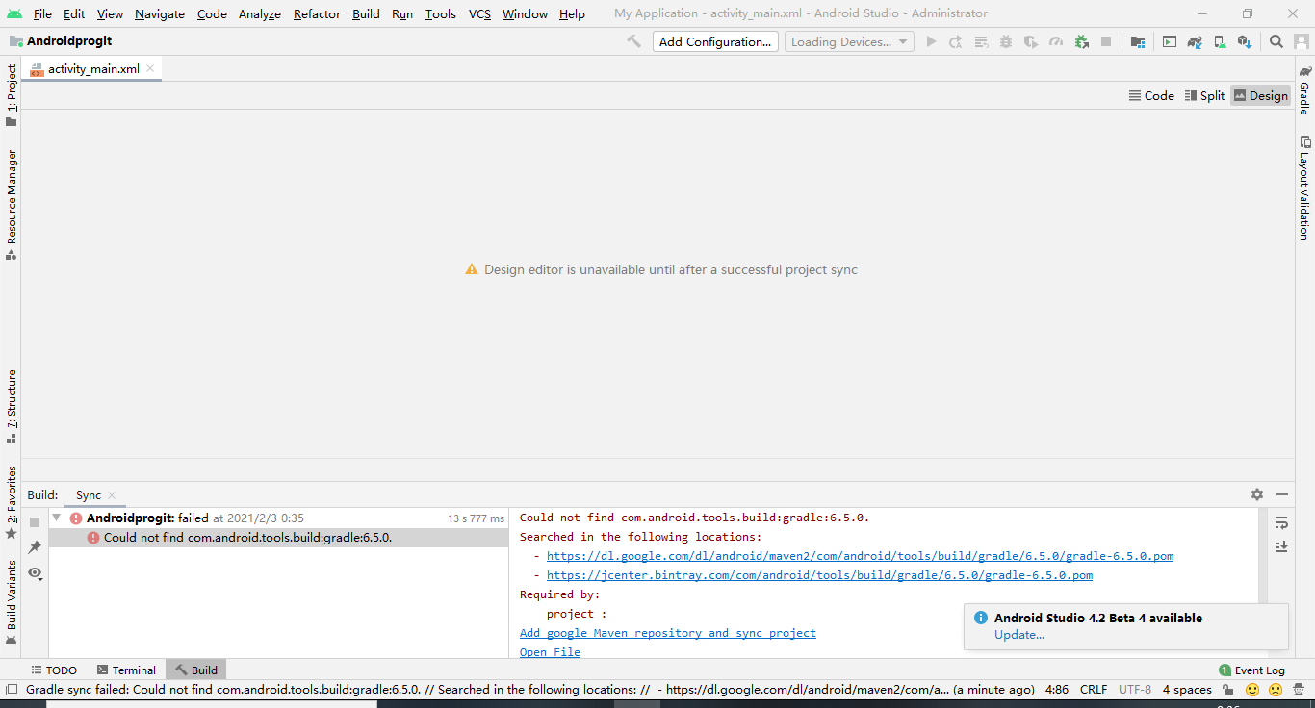Screen dimensions: 1315x708
Task: Open the Navigate menu
Action: [160, 13]
